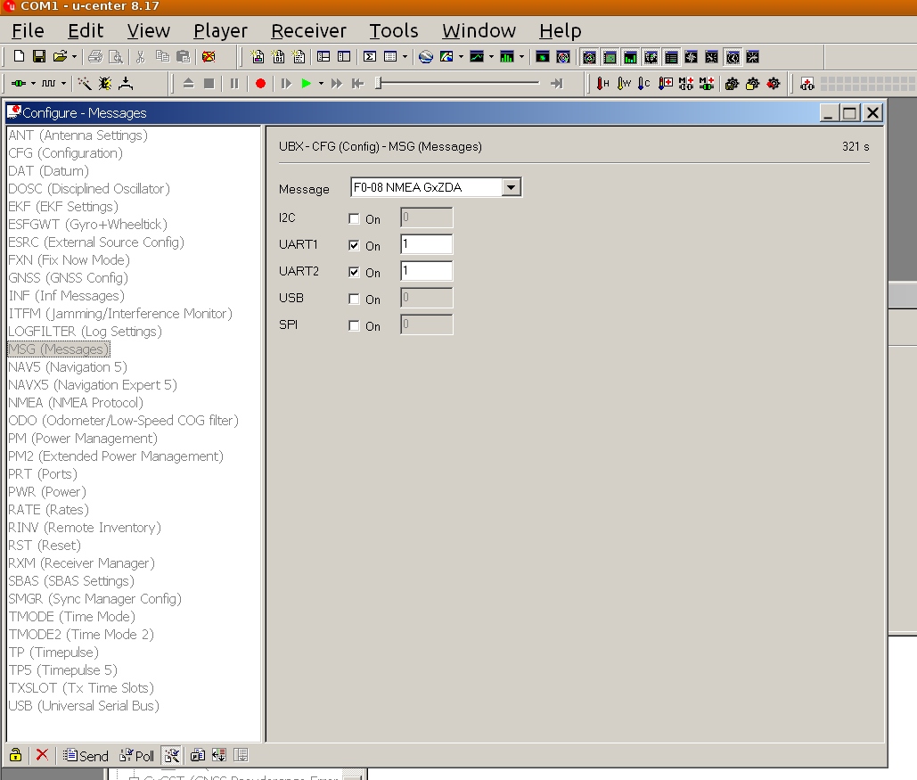Click the crossed-out orange toolbar icon
Screen dimensions: 917x780
pos(209,57)
